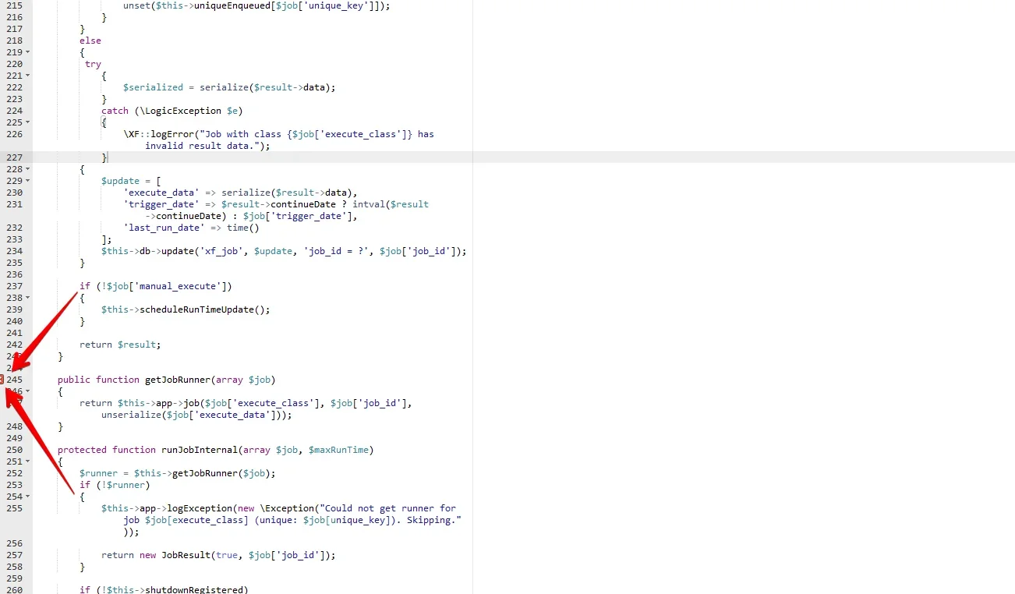The height and width of the screenshot is (594, 1015).
Task: Click 'catch' keyword on line 224
Action: tap(115, 111)
